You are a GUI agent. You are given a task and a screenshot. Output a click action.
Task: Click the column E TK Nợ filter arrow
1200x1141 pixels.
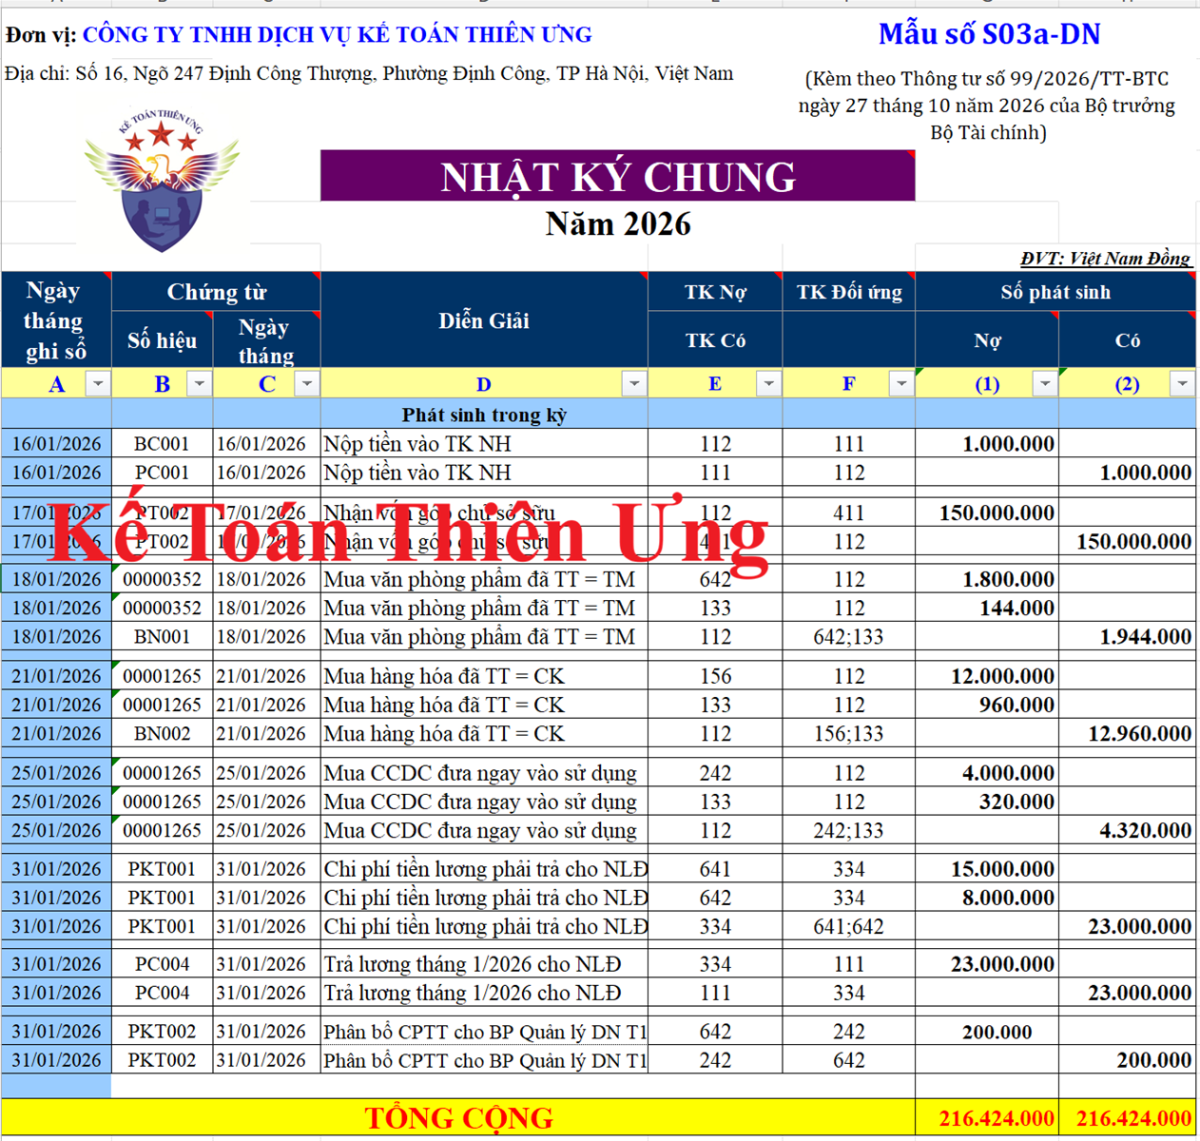coord(768,383)
